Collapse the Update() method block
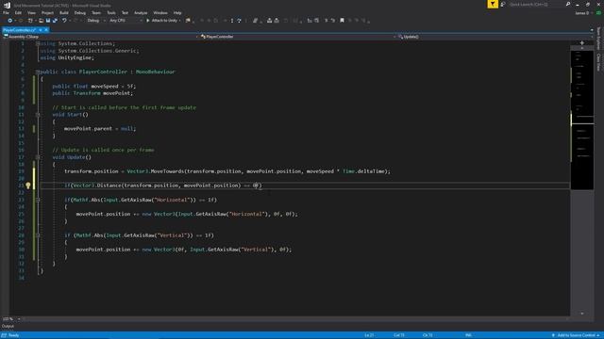 [x=38, y=157]
